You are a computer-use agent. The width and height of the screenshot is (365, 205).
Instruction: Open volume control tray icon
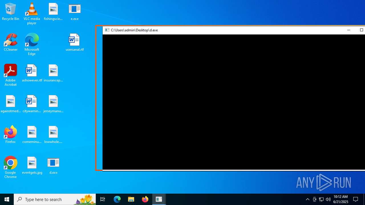(x=328, y=199)
